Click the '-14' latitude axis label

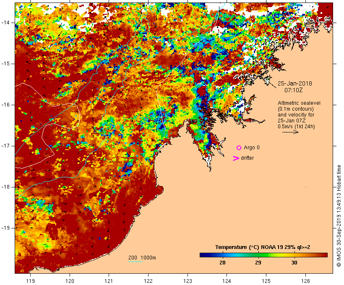coord(5,23)
